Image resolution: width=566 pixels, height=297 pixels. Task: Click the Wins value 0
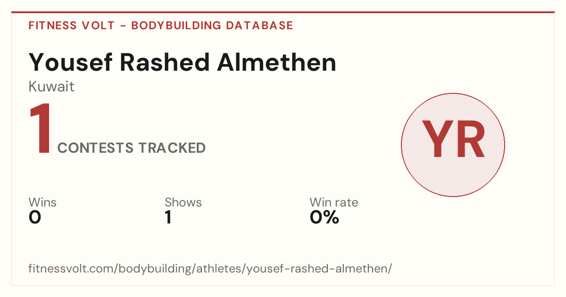[x=35, y=217]
